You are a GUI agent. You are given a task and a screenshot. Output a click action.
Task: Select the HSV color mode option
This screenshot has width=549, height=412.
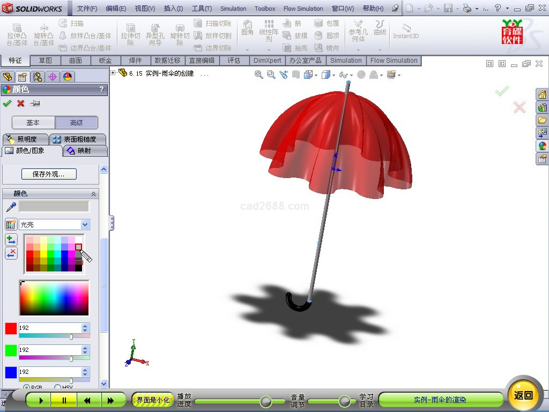[x=57, y=387]
